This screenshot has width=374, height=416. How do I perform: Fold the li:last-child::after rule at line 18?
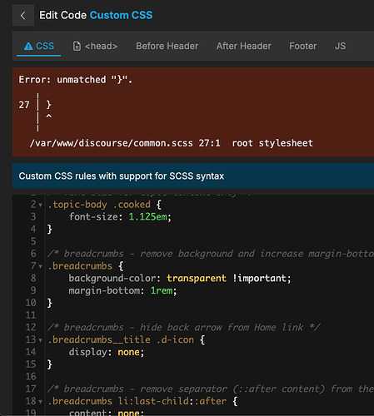pyautogui.click(x=41, y=402)
